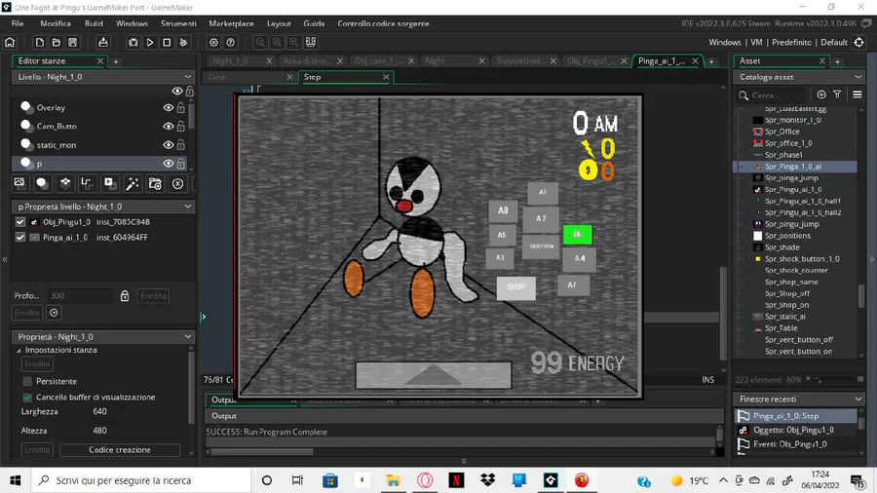Image resolution: width=877 pixels, height=493 pixels.
Task: Open help question mark icon
Action: point(230,43)
